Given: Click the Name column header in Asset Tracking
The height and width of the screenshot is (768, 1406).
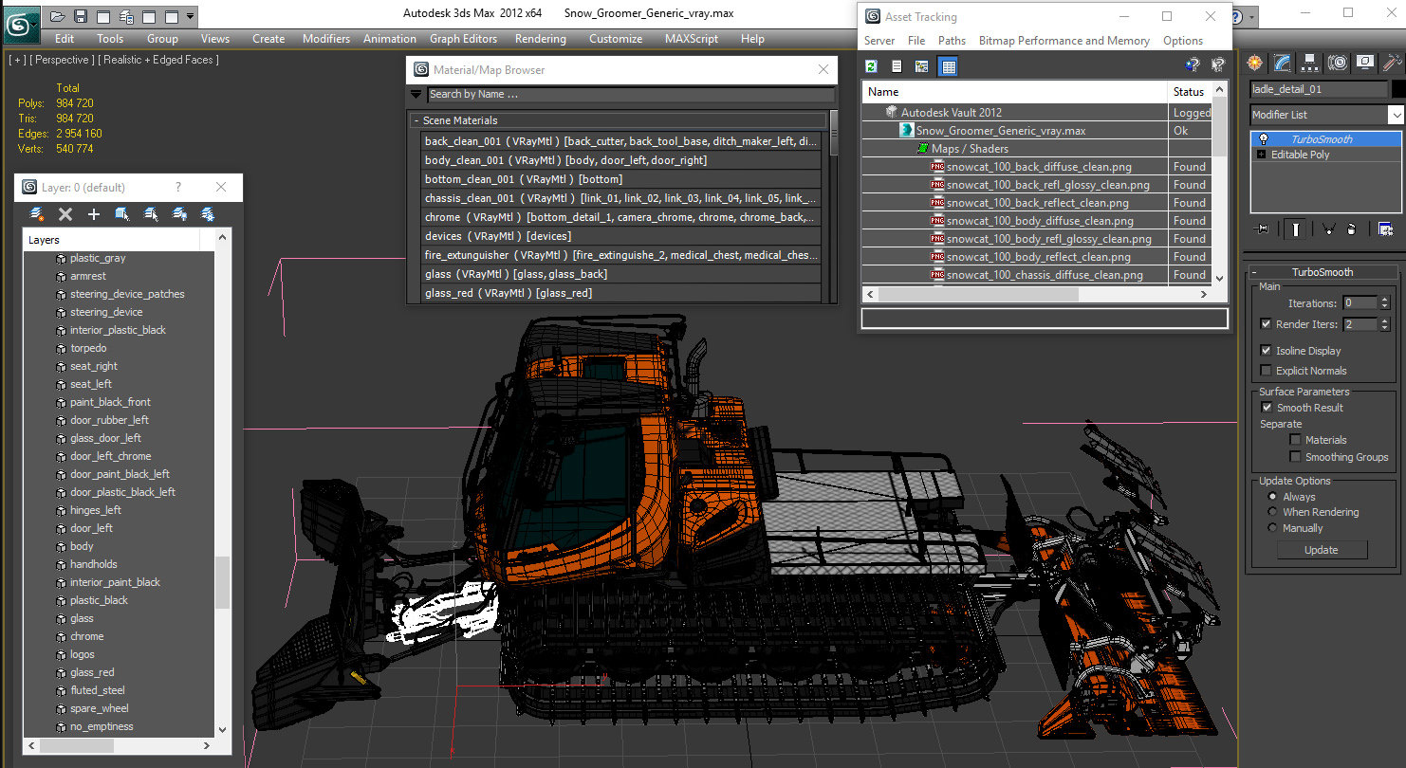Looking at the screenshot, I should [x=1015, y=92].
